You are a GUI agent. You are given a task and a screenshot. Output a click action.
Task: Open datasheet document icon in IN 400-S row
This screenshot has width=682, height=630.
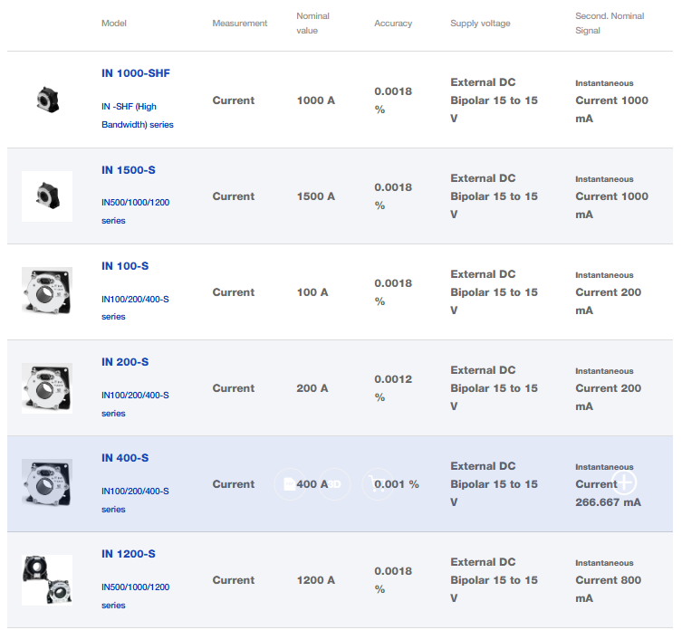pos(289,484)
